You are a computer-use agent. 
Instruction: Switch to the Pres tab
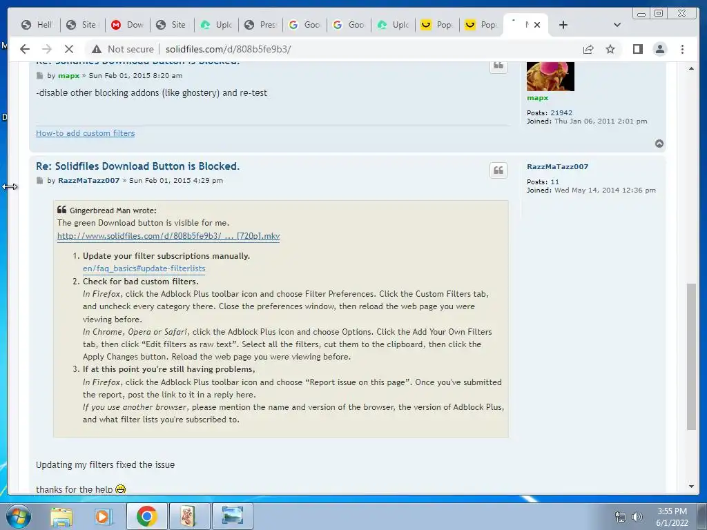pos(260,25)
